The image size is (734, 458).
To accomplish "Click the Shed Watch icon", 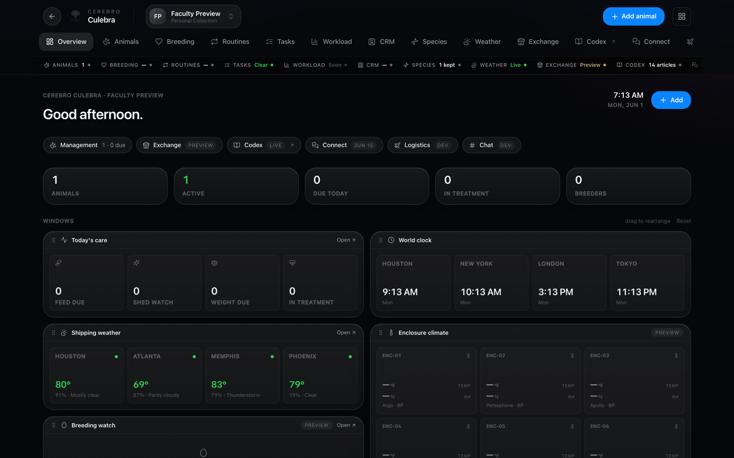I will [136, 263].
